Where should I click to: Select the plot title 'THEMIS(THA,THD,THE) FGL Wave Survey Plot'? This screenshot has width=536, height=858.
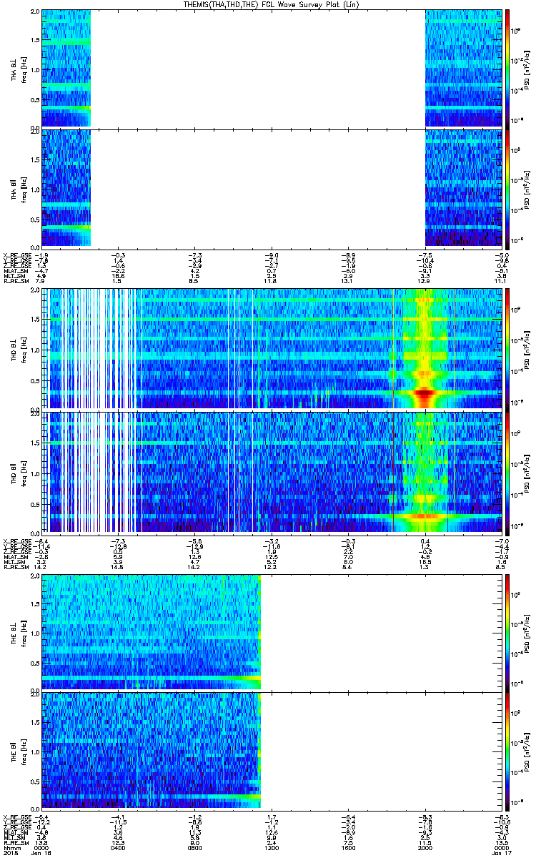(272, 4)
